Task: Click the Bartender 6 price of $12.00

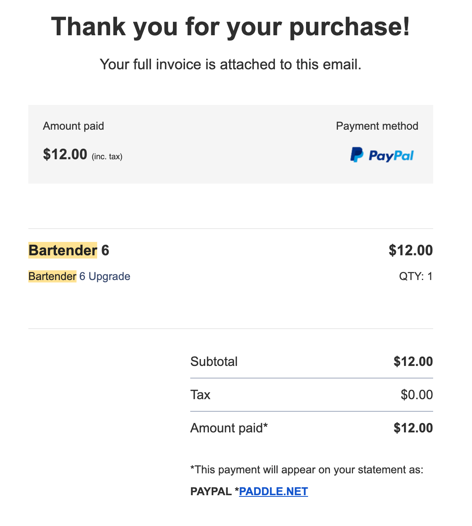Action: 410,250
